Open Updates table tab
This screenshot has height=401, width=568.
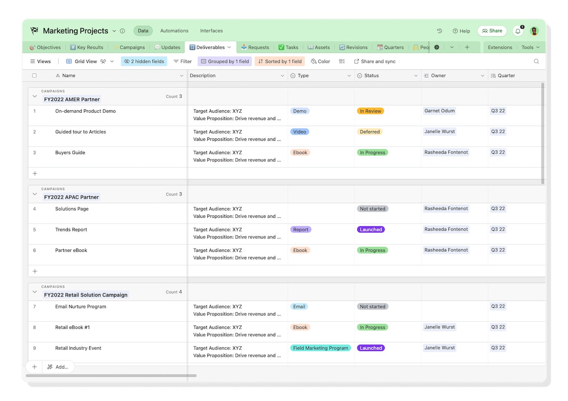click(167, 47)
